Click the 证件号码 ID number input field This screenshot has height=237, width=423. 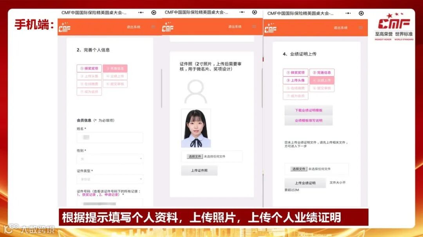110,203
